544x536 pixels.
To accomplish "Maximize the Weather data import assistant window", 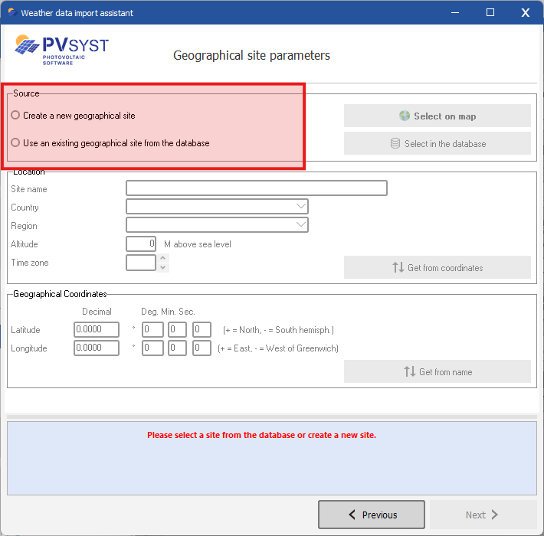I will (490, 12).
